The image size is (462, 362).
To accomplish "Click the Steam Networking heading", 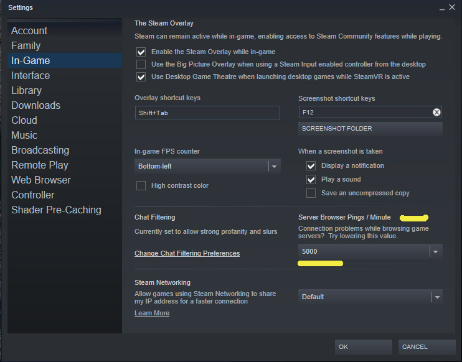I will pos(163,282).
